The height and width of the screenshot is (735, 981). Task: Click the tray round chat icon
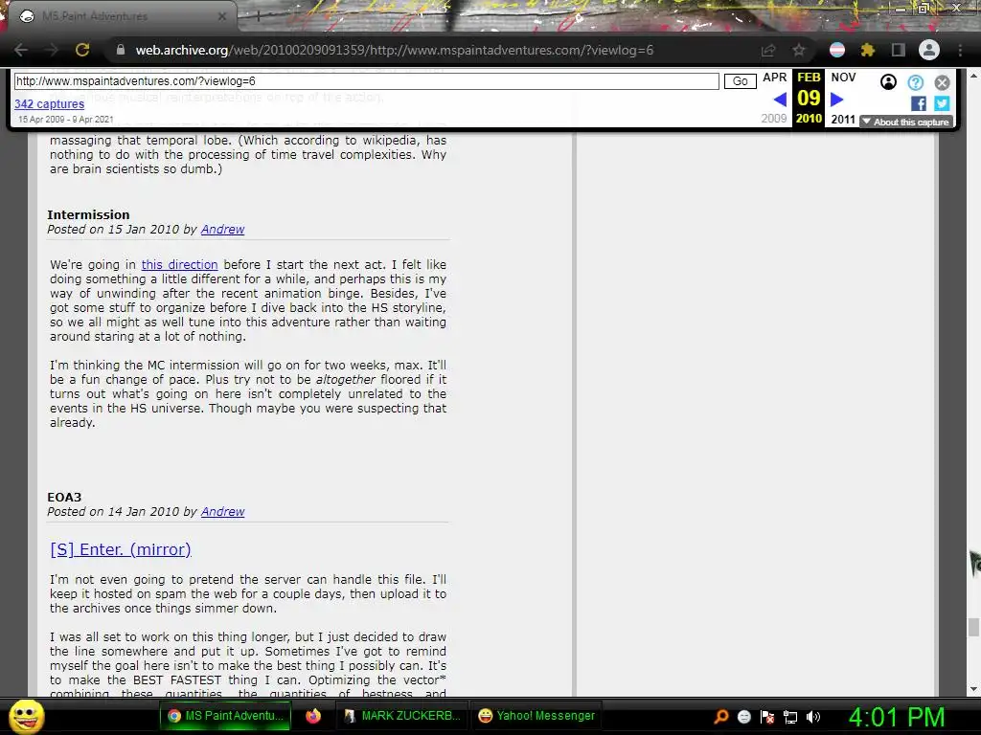coord(743,717)
